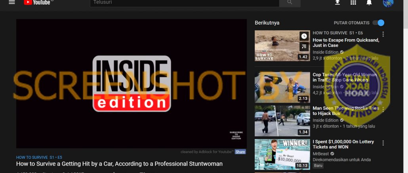The image size is (408, 173).
Task: Open the account avatar menu
Action: coord(388,3)
